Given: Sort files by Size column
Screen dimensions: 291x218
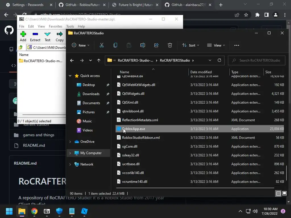Looking at the screenshot, I should (268, 72).
